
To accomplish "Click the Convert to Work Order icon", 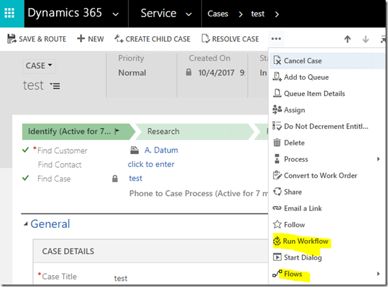I will 277,175.
